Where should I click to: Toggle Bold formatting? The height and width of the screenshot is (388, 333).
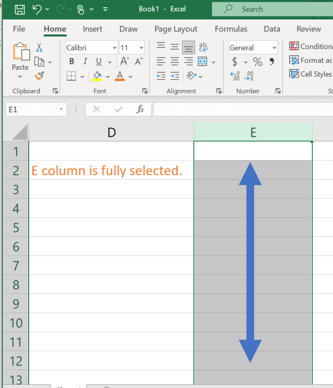pos(72,61)
